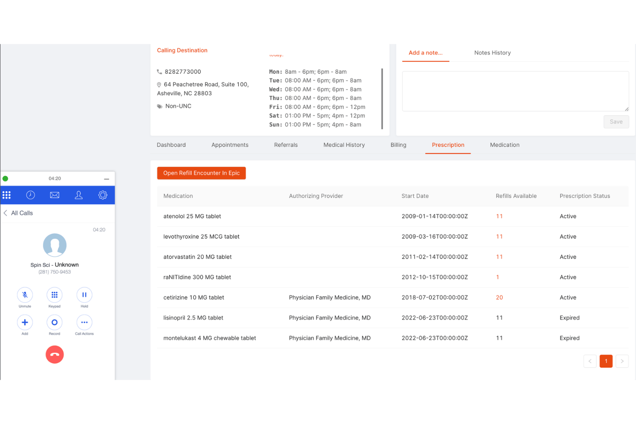Put the call on Hold

tap(84, 295)
